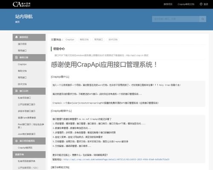
Task: Select 帮助文档 in the sidebar list
Action: (22, 71)
